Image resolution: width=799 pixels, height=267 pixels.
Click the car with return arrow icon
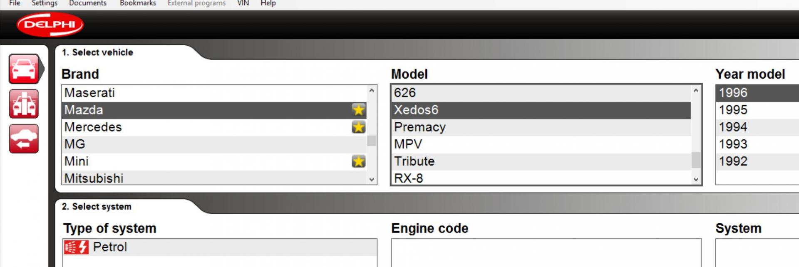pos(24,138)
